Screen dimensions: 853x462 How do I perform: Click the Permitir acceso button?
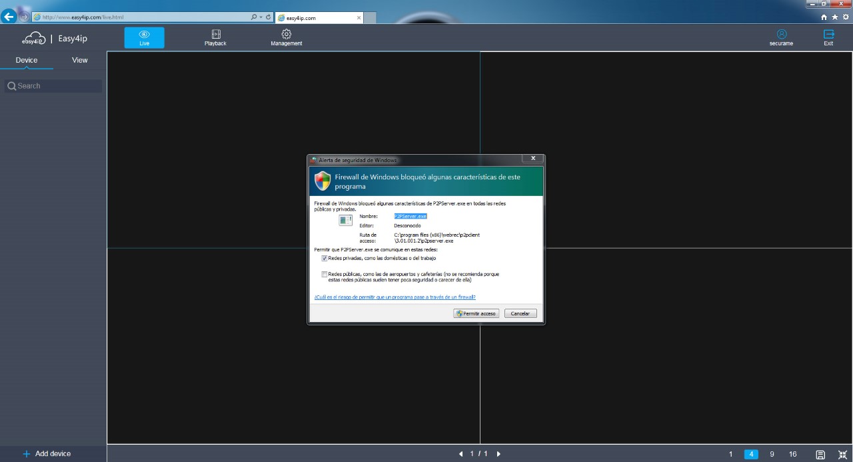476,313
